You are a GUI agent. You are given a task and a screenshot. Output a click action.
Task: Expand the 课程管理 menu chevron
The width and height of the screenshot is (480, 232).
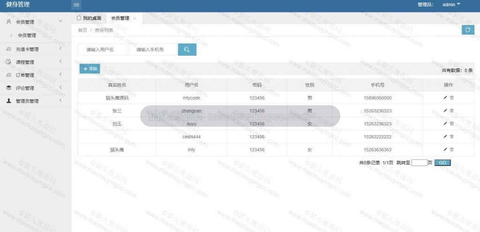pos(60,61)
